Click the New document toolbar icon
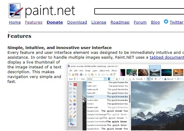 70,74
